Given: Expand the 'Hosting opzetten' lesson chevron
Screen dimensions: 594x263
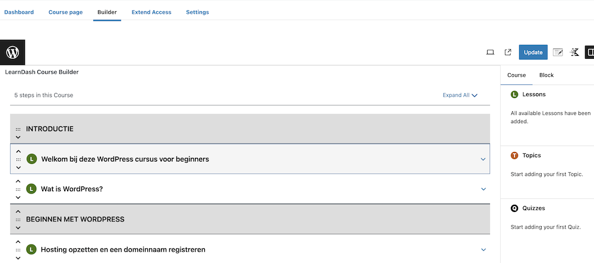Looking at the screenshot, I should [483, 250].
